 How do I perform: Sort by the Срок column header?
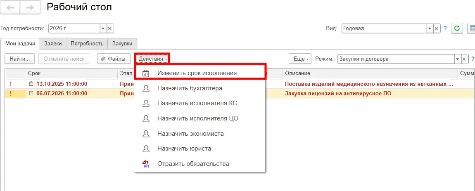click(71, 73)
